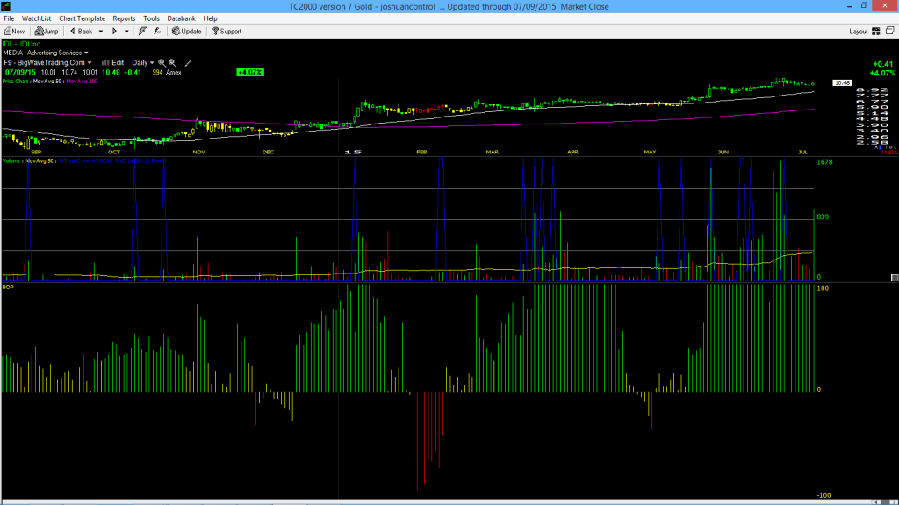Open the WatchList menu
899x505 pixels.
[x=36, y=18]
